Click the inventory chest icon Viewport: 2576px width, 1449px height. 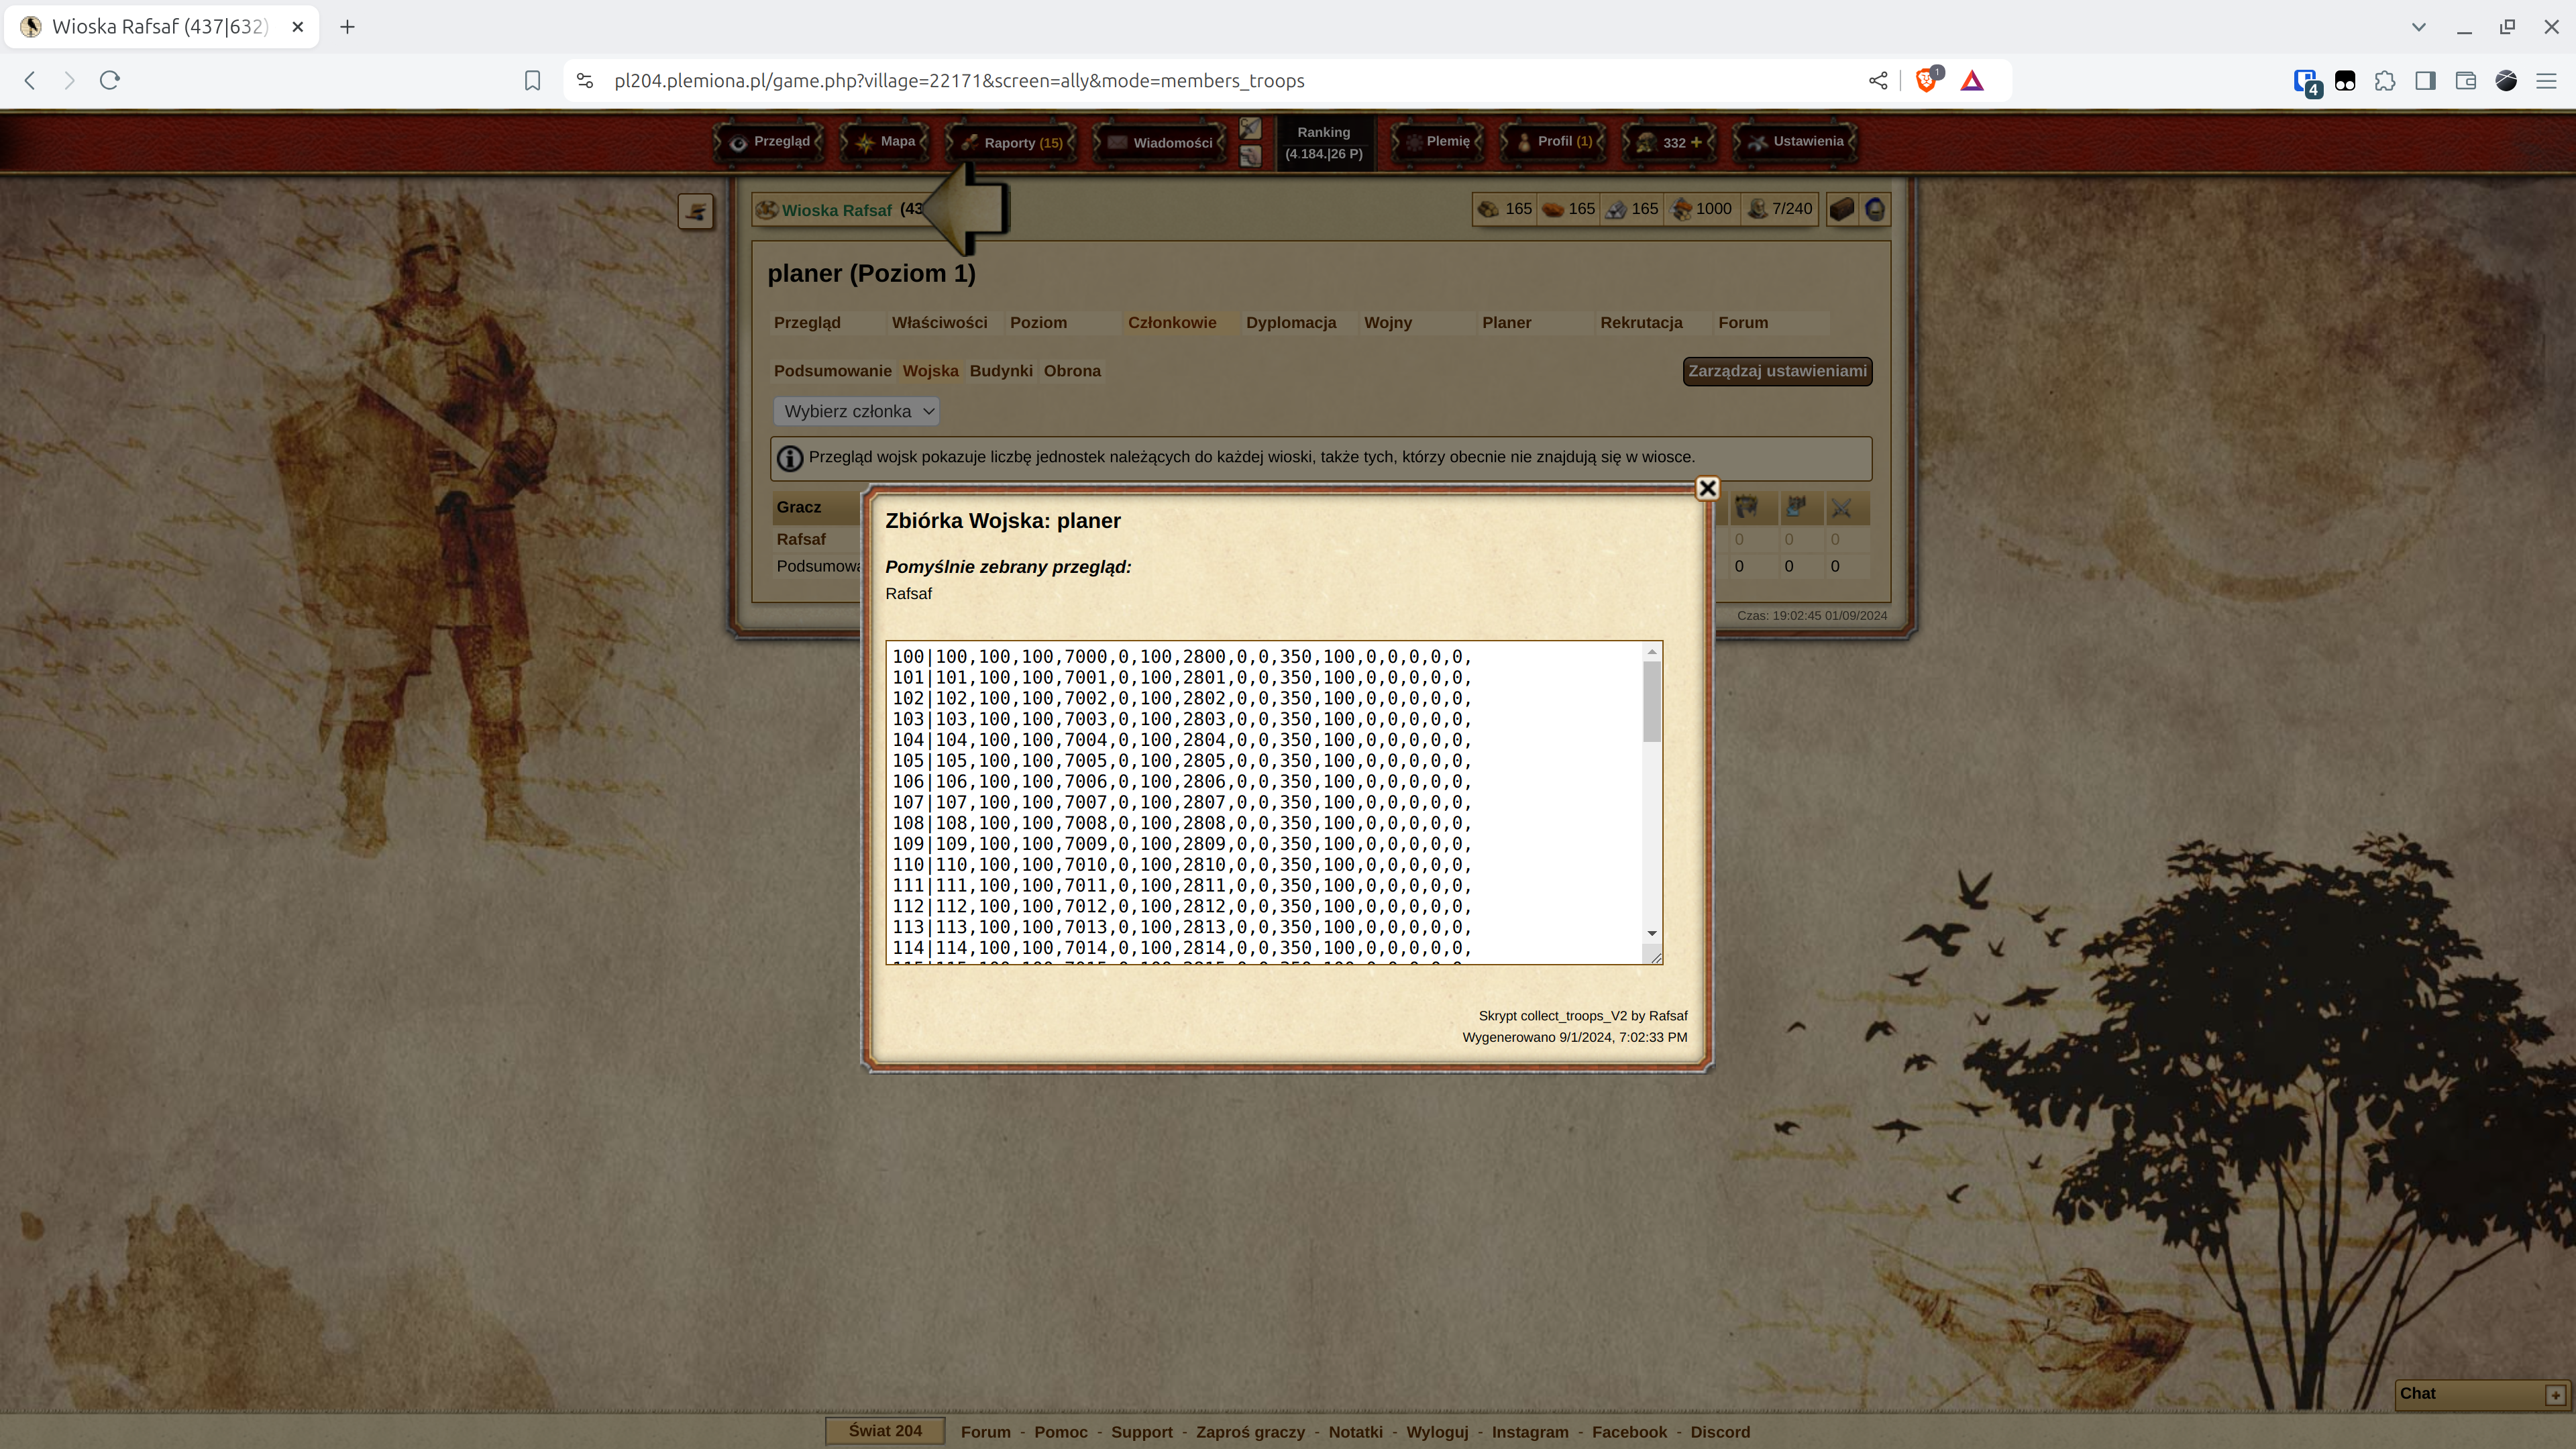click(1842, 209)
